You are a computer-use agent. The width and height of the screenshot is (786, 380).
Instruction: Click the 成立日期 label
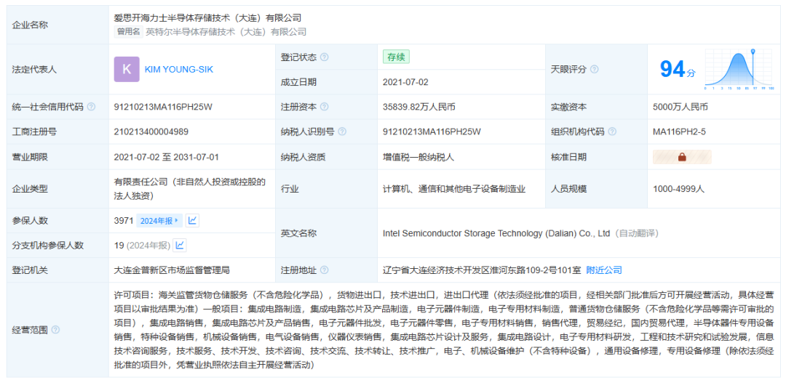(x=299, y=82)
